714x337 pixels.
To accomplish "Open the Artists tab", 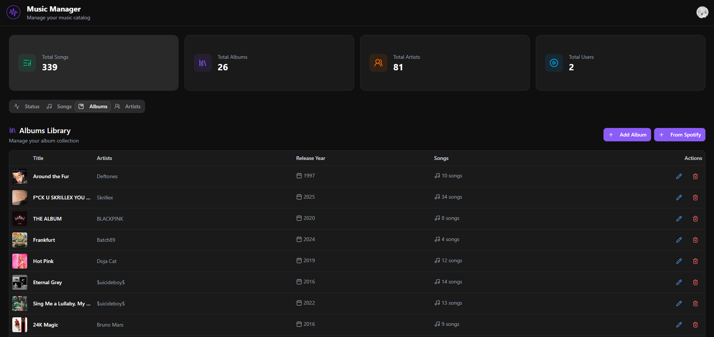I will click(x=128, y=106).
